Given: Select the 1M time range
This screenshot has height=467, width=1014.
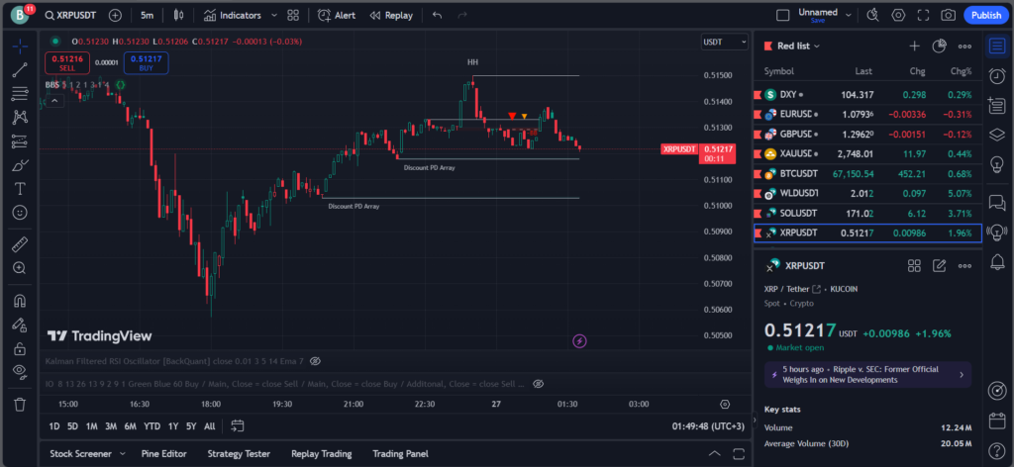Looking at the screenshot, I should pyautogui.click(x=92, y=426).
